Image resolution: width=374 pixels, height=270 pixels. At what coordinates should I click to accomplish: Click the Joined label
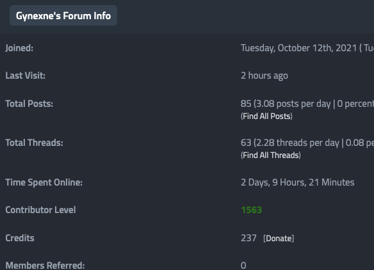click(19, 48)
